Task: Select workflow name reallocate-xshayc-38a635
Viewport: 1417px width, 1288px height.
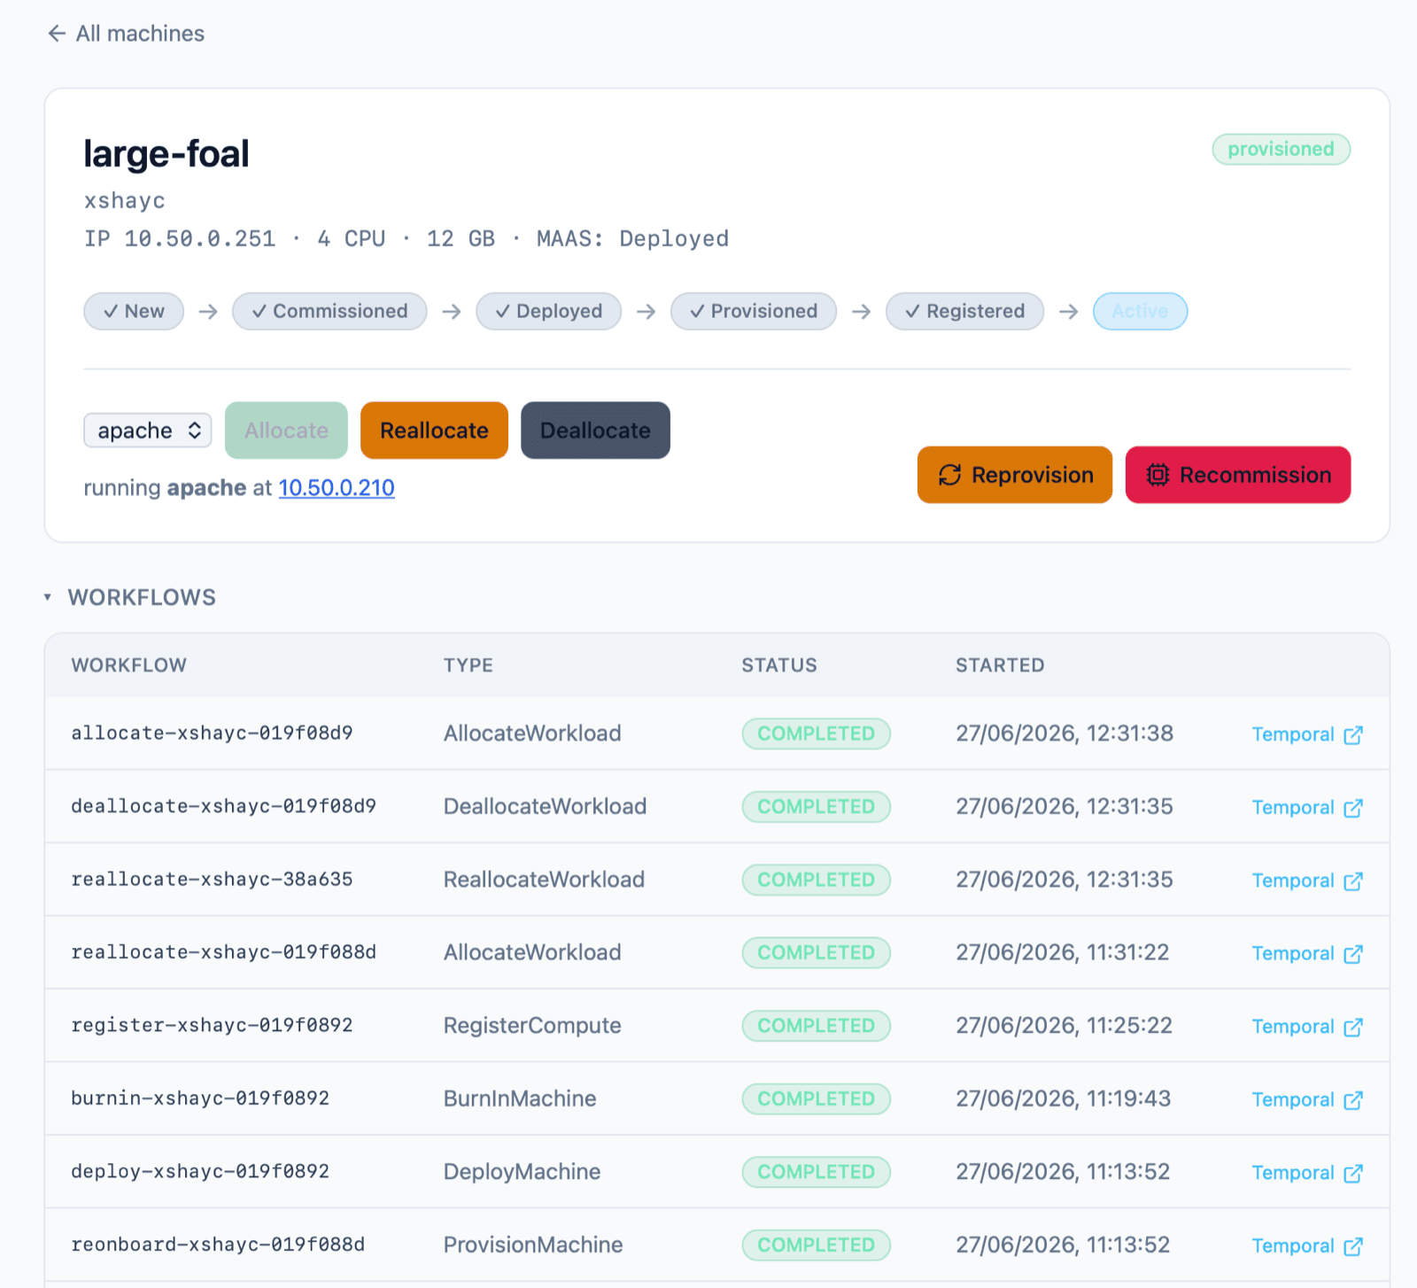Action: [x=212, y=880]
